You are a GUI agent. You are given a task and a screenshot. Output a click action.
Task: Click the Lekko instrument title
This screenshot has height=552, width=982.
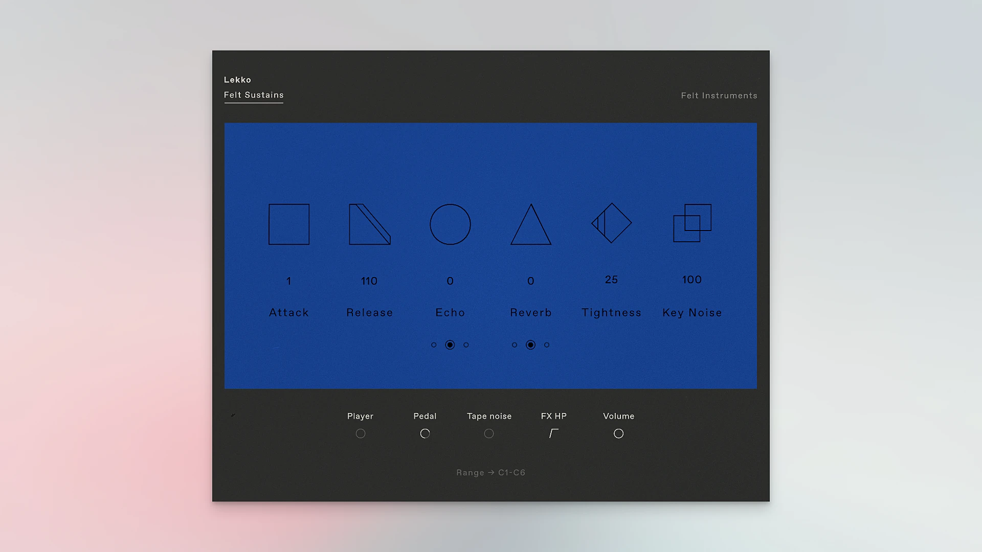tap(237, 80)
